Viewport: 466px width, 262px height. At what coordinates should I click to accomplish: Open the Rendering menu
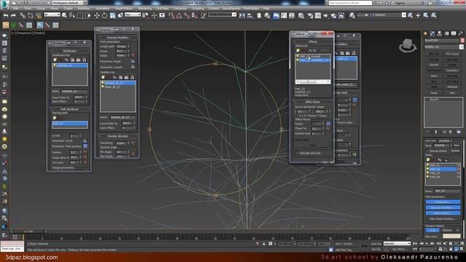145,9
